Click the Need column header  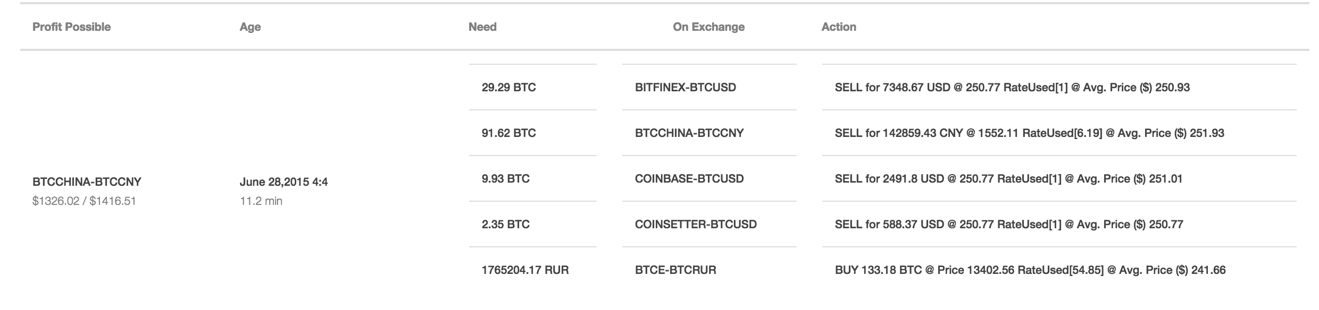[482, 27]
